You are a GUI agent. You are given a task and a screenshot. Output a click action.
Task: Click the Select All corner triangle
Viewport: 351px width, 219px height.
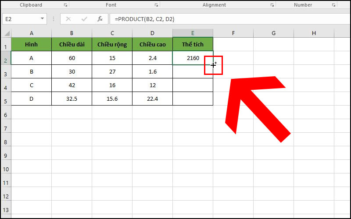(7, 34)
